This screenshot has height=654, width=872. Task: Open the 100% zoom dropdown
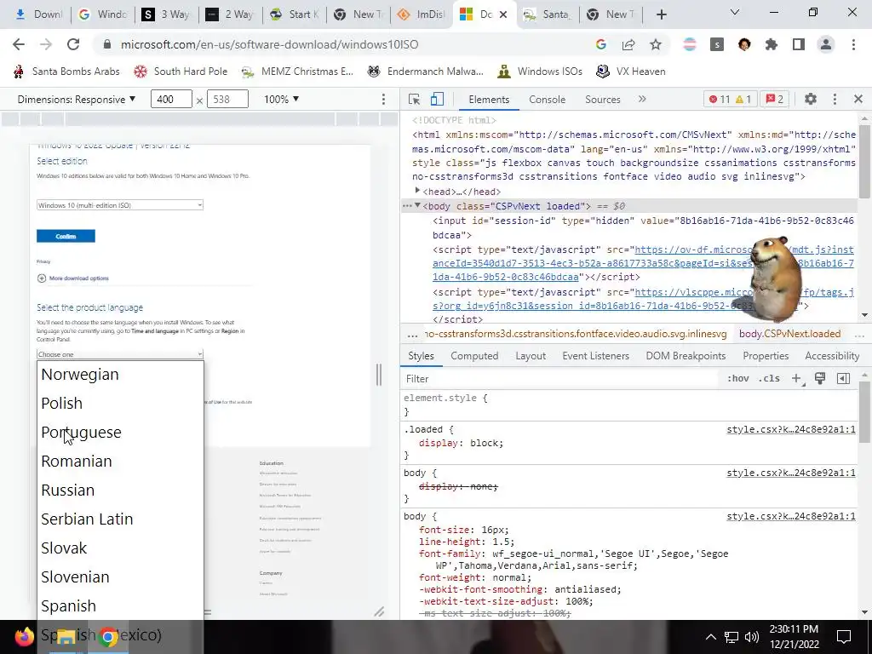point(281,99)
